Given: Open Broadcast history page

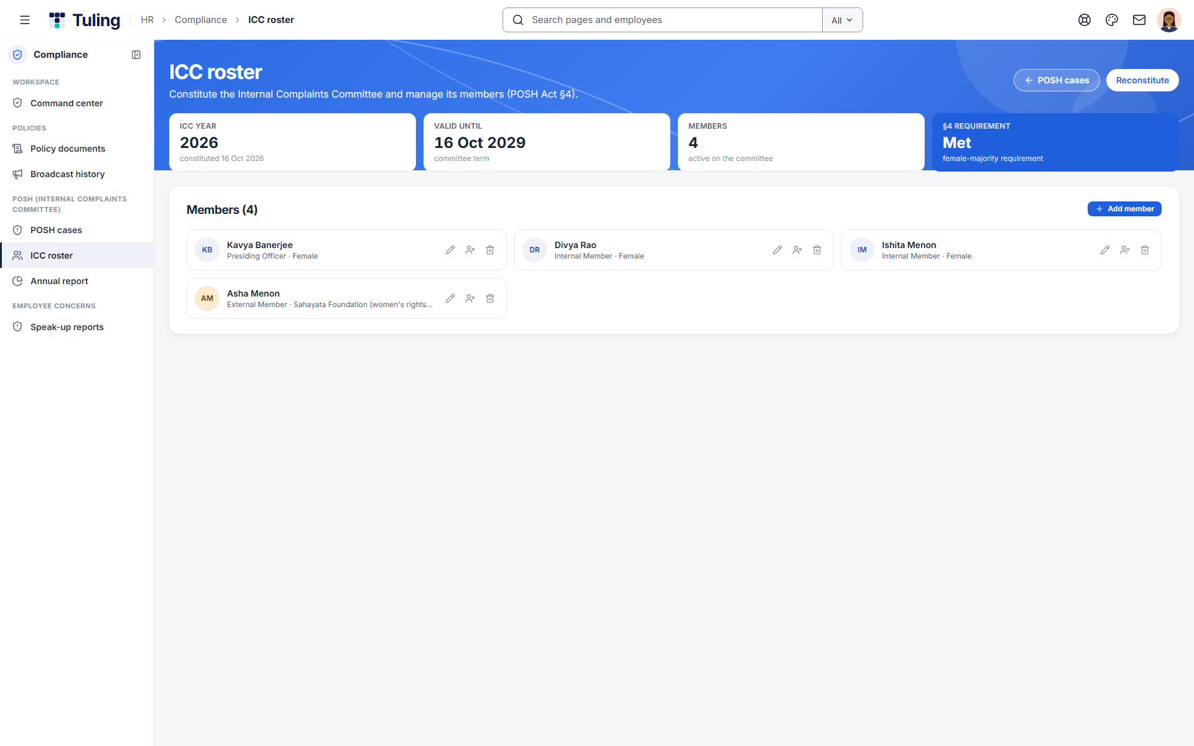Looking at the screenshot, I should pyautogui.click(x=77, y=174).
